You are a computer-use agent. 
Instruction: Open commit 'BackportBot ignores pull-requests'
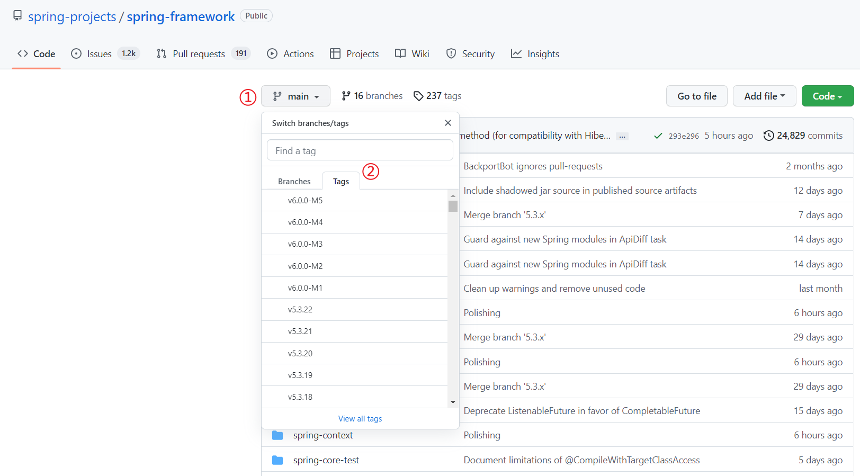533,166
